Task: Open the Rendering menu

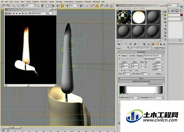Action: (x=79, y=2)
